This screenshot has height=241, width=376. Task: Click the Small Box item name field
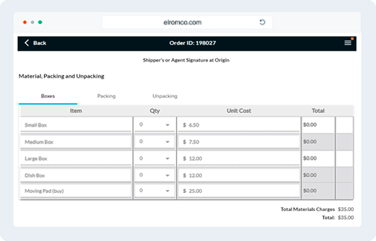[x=76, y=125]
